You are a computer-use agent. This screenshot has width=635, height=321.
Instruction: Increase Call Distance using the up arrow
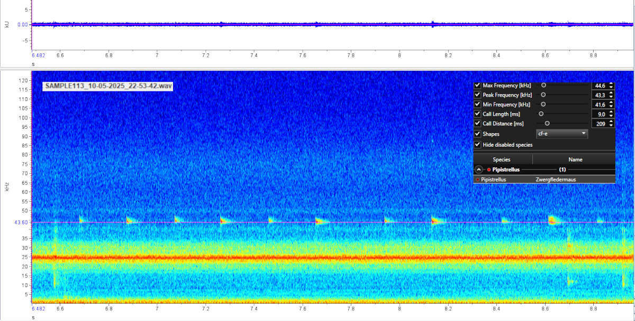point(611,121)
